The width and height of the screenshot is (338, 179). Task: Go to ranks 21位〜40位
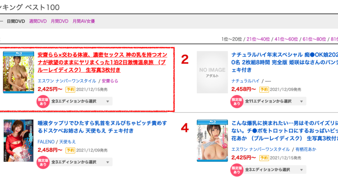[x=258, y=39]
